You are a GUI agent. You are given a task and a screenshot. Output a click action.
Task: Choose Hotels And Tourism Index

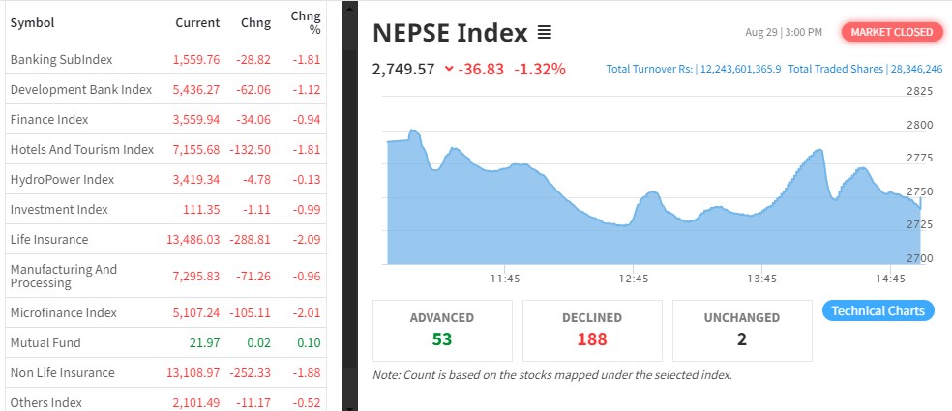82,150
